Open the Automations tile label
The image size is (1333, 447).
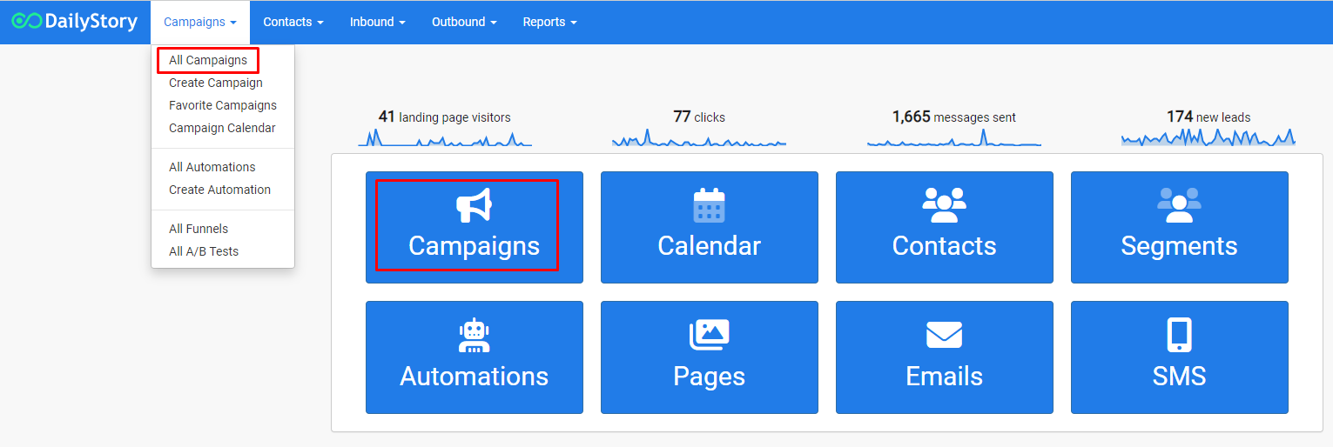pos(474,376)
